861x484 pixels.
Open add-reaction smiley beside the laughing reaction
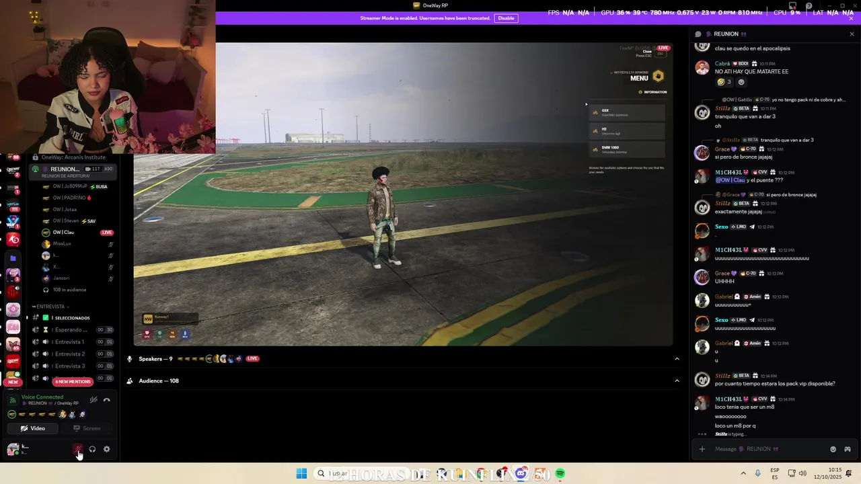pos(741,82)
